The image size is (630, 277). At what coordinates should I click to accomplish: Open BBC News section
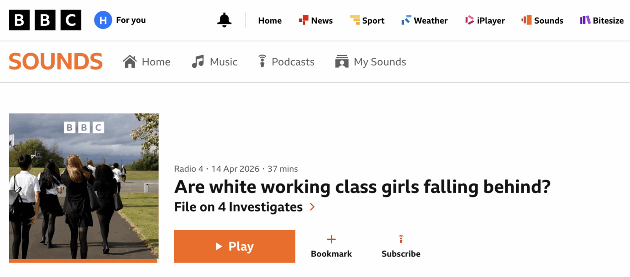pyautogui.click(x=315, y=21)
